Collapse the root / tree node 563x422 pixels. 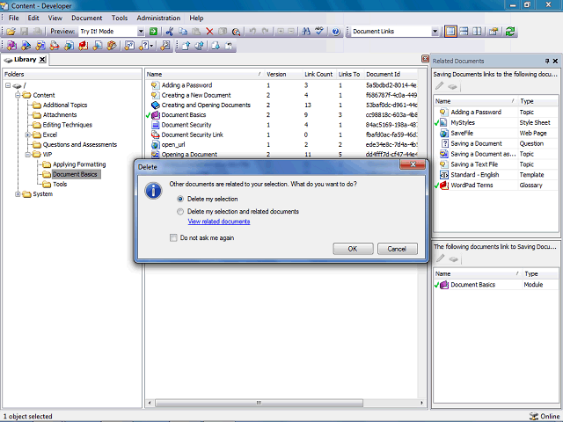pyautogui.click(x=8, y=85)
